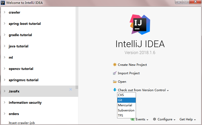Open the spring-boot-tutorial project
Image resolution: width=202 pixels, height=125 pixels.
click(25, 24)
